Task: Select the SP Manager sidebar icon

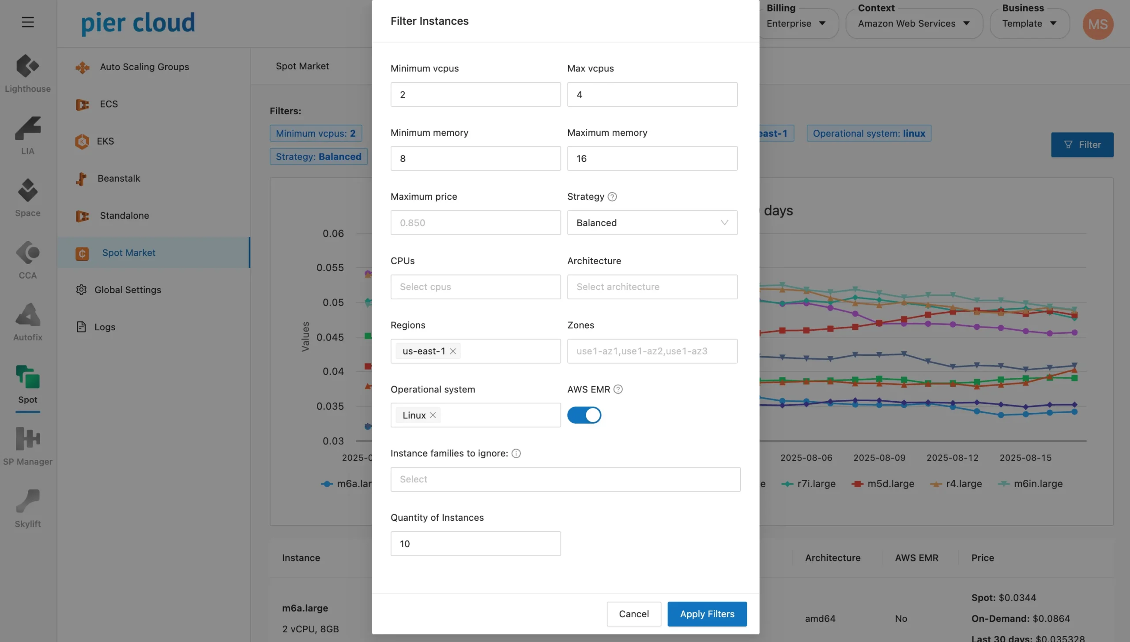Action: coord(27,439)
